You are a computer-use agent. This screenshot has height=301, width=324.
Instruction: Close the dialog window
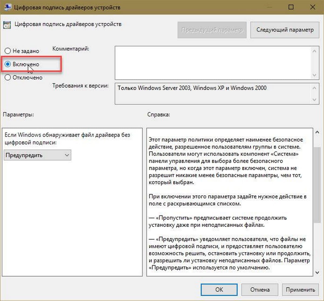pos(313,7)
